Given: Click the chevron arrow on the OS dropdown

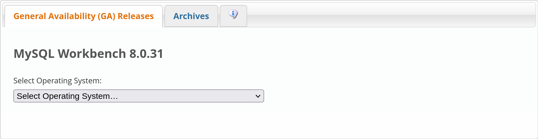Looking at the screenshot, I should coord(258,96).
